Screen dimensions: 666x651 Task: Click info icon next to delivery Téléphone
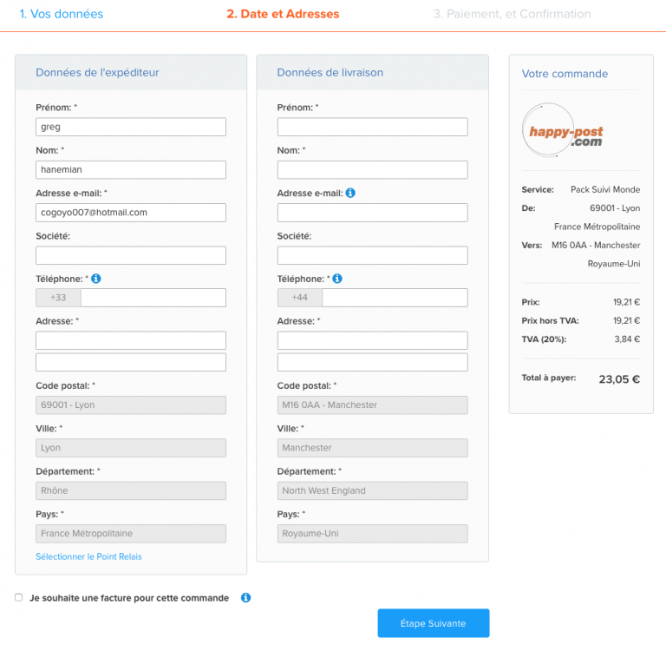tap(337, 279)
